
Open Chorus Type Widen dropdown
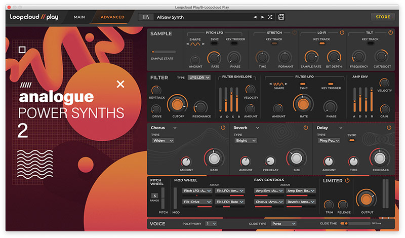coord(163,140)
